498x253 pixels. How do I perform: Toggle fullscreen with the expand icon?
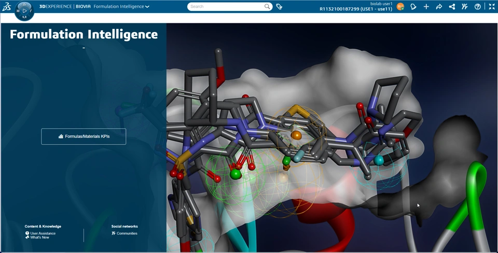[x=492, y=6]
